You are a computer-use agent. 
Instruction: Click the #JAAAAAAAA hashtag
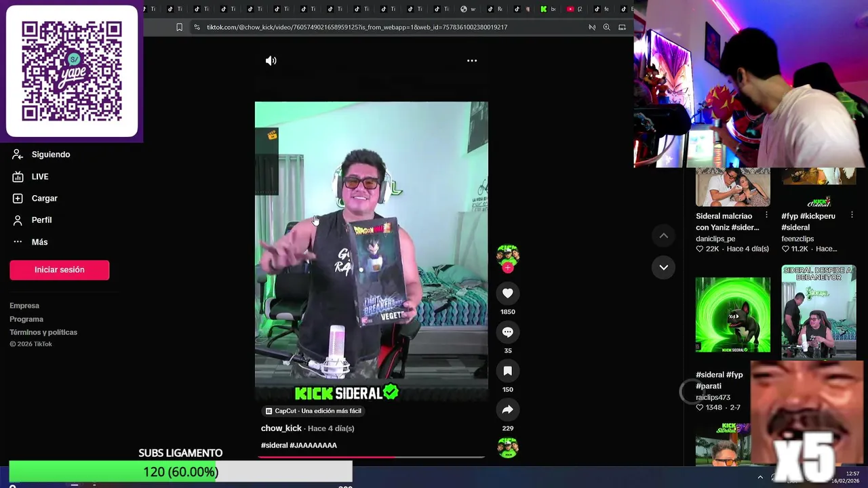(313, 445)
